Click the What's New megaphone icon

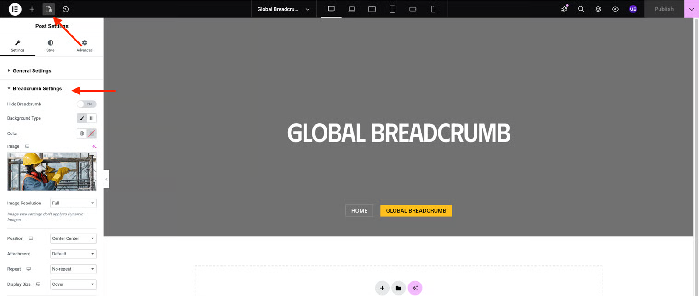point(564,9)
